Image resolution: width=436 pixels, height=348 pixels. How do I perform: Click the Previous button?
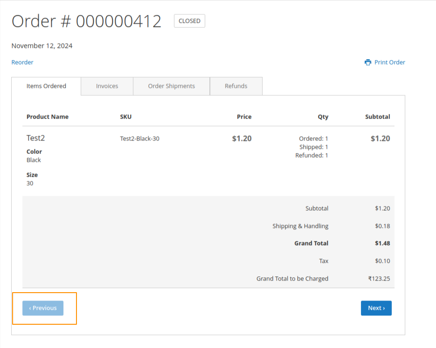(42, 308)
